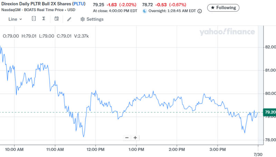
Task: Open the Line chart type dropdown
Action: click(x=15, y=19)
